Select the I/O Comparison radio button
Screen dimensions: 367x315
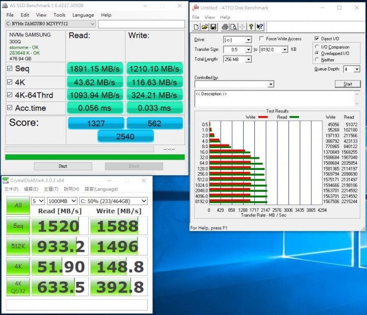pos(318,47)
